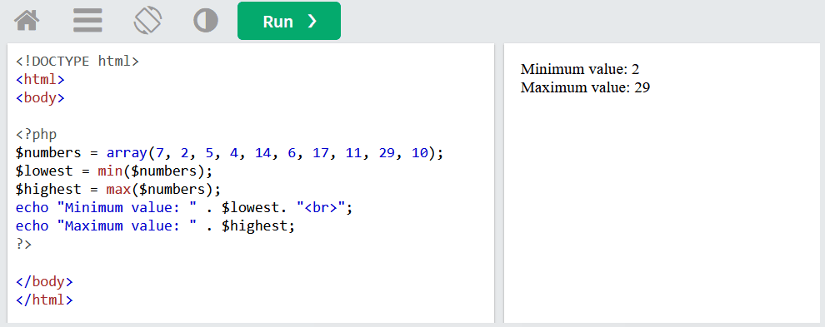Click the closing </html> tag in editor
The height and width of the screenshot is (327, 825).
44,300
